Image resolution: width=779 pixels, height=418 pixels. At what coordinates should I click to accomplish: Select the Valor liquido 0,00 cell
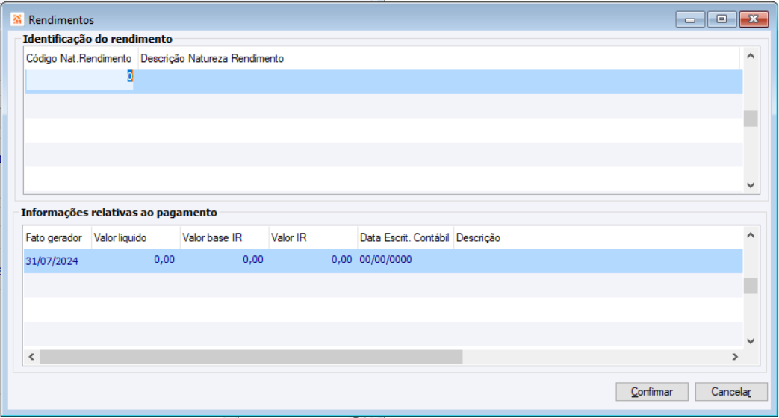coord(136,261)
